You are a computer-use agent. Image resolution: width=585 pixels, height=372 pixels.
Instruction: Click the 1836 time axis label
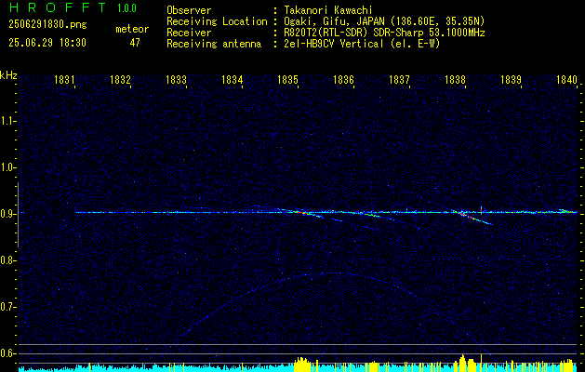coord(343,79)
